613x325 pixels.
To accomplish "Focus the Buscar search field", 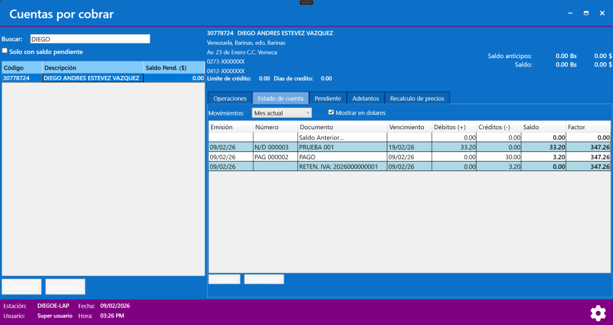I will [89, 39].
